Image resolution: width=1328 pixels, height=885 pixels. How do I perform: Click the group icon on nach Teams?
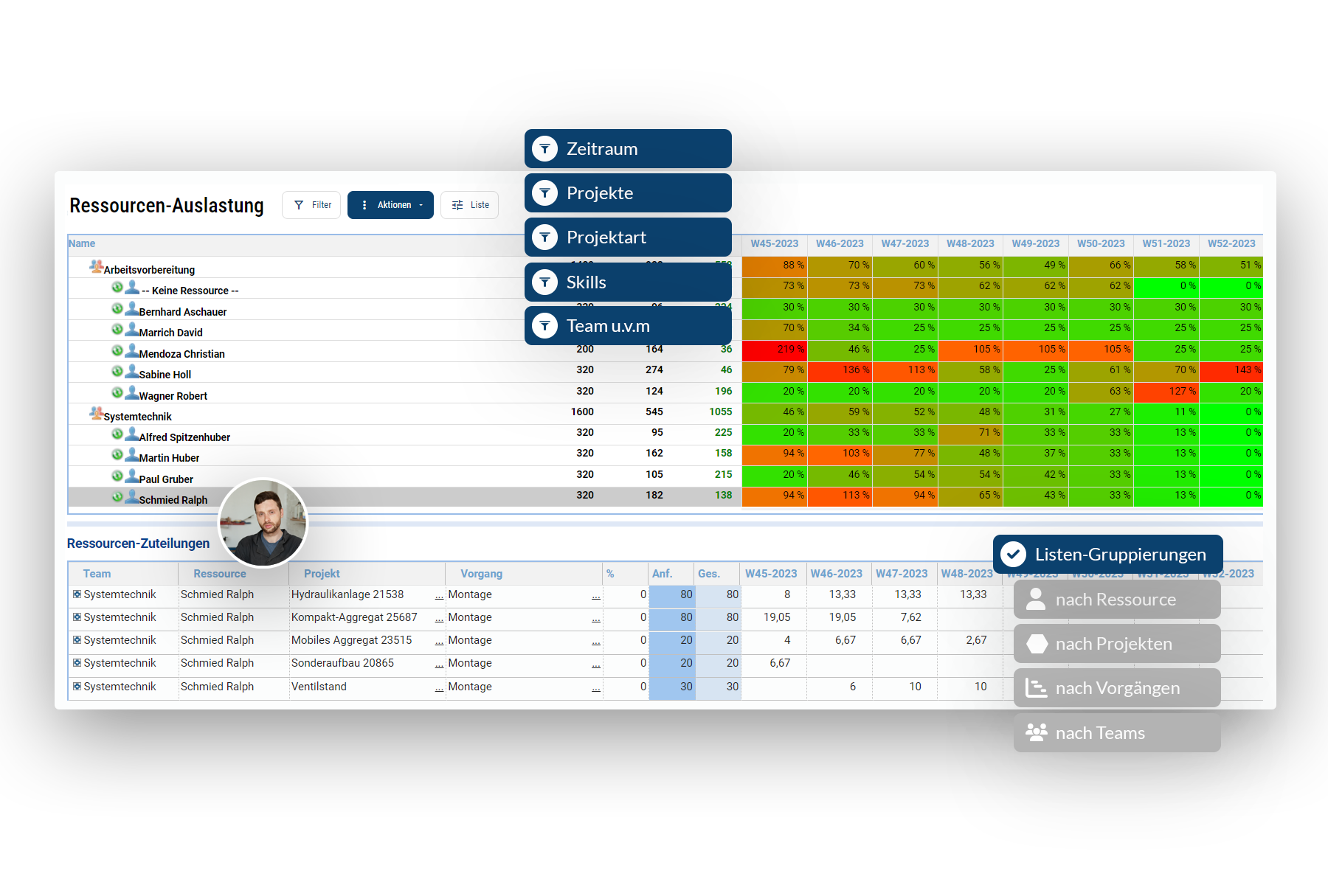tap(1036, 732)
